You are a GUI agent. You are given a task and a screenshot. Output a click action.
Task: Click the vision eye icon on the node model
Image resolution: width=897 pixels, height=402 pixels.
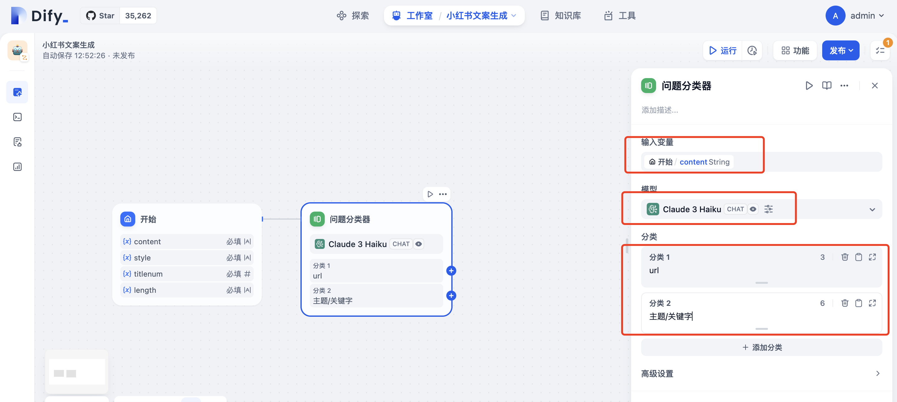point(419,244)
